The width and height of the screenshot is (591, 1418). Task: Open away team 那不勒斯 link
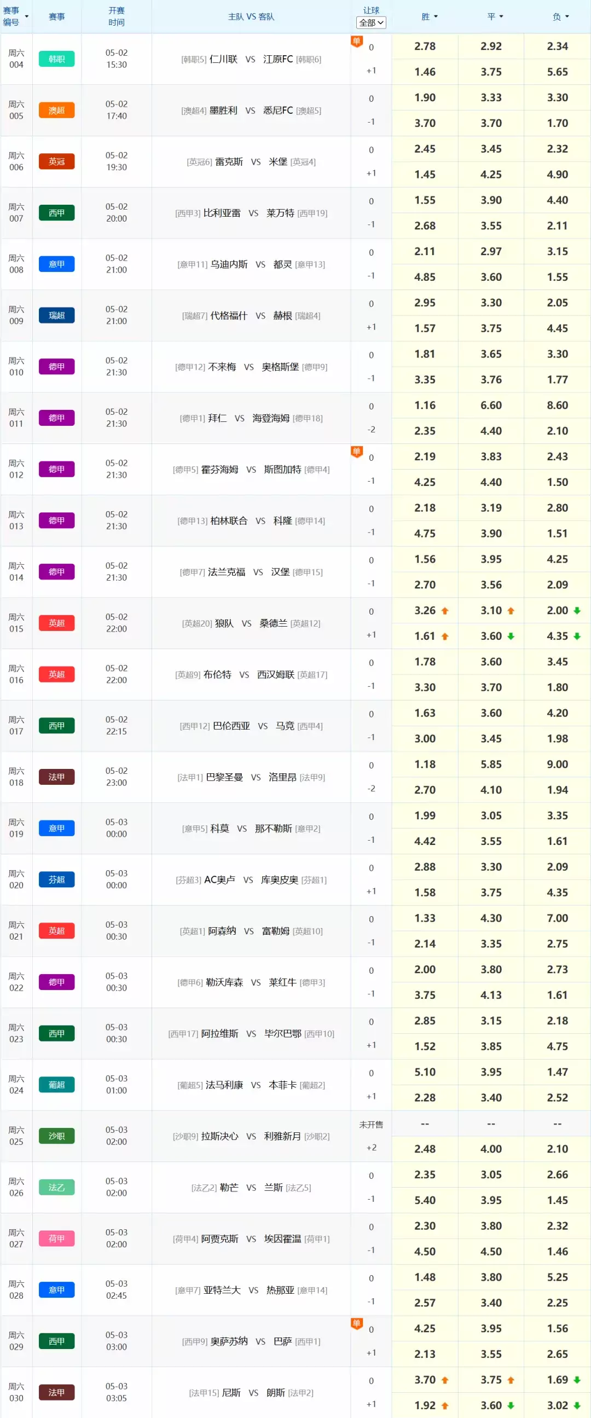[x=274, y=829]
